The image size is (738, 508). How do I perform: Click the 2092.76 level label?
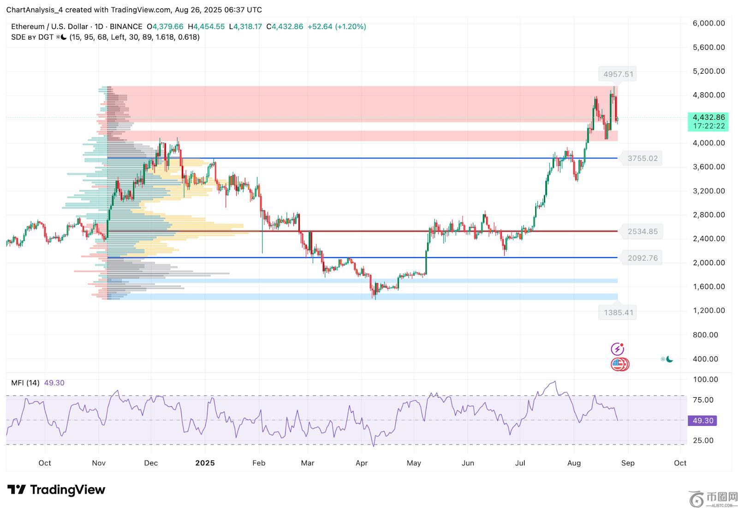tap(642, 258)
